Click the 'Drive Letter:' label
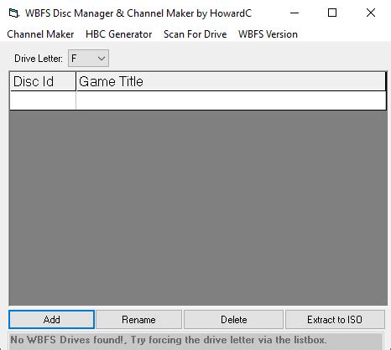This screenshot has width=391, height=350. pos(39,59)
